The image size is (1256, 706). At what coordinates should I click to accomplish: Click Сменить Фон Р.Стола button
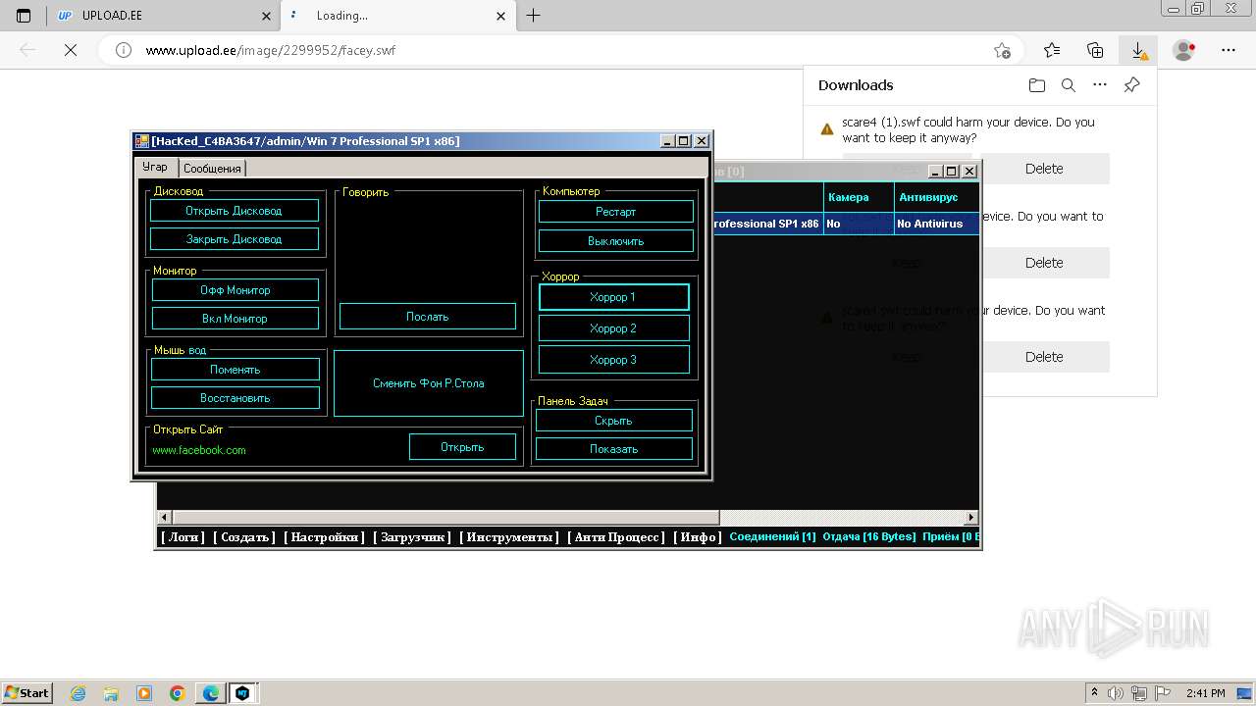pos(429,383)
